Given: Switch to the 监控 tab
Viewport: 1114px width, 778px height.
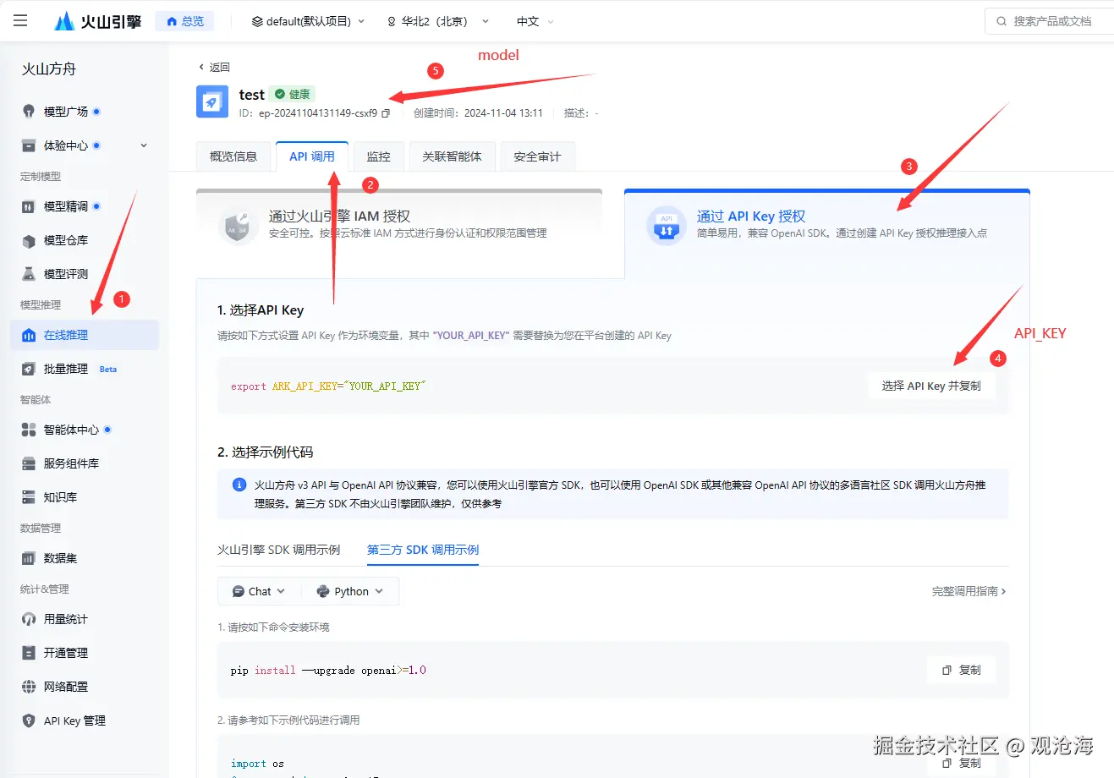Looking at the screenshot, I should click(x=379, y=156).
